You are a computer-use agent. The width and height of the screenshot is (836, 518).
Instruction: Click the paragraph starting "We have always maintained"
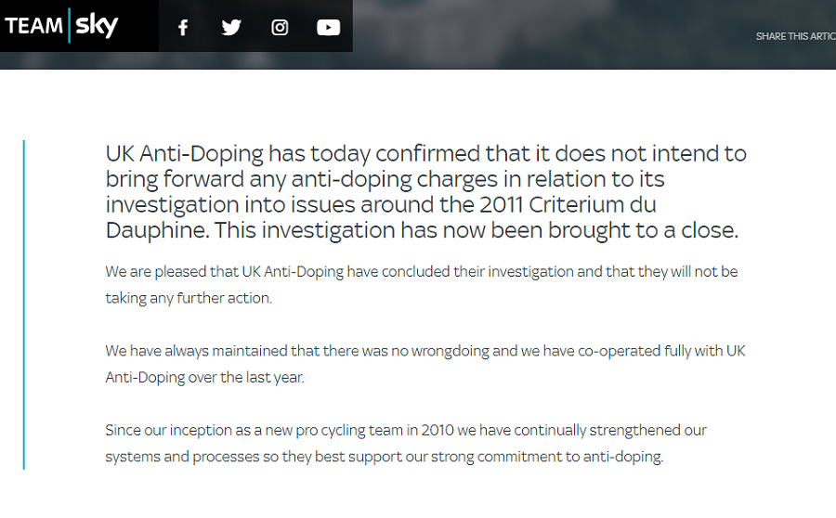pyautogui.click(x=425, y=364)
